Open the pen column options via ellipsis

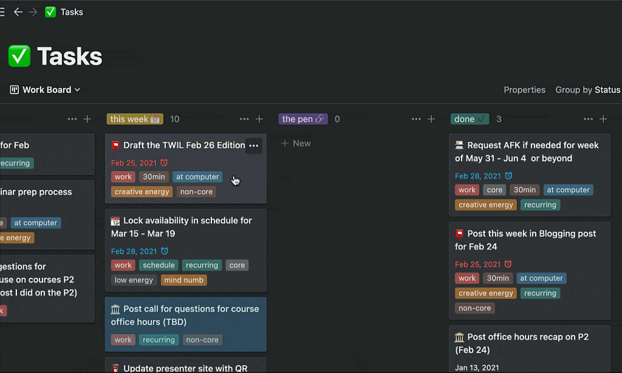[x=415, y=119]
